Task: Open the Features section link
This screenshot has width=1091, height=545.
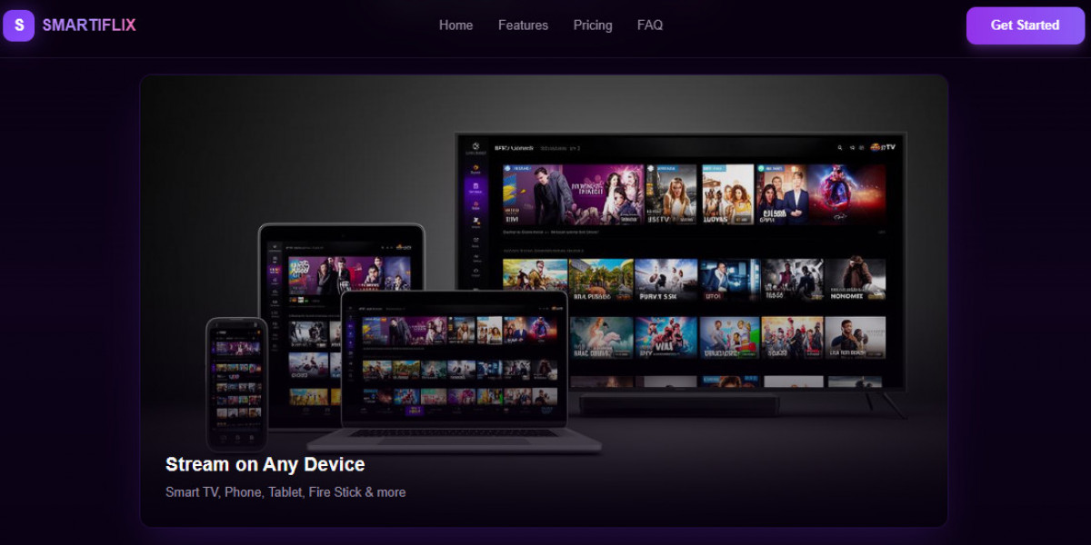Action: pos(523,25)
